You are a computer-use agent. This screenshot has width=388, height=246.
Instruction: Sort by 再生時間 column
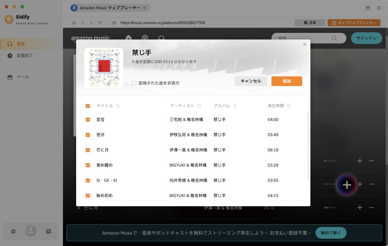pos(289,106)
